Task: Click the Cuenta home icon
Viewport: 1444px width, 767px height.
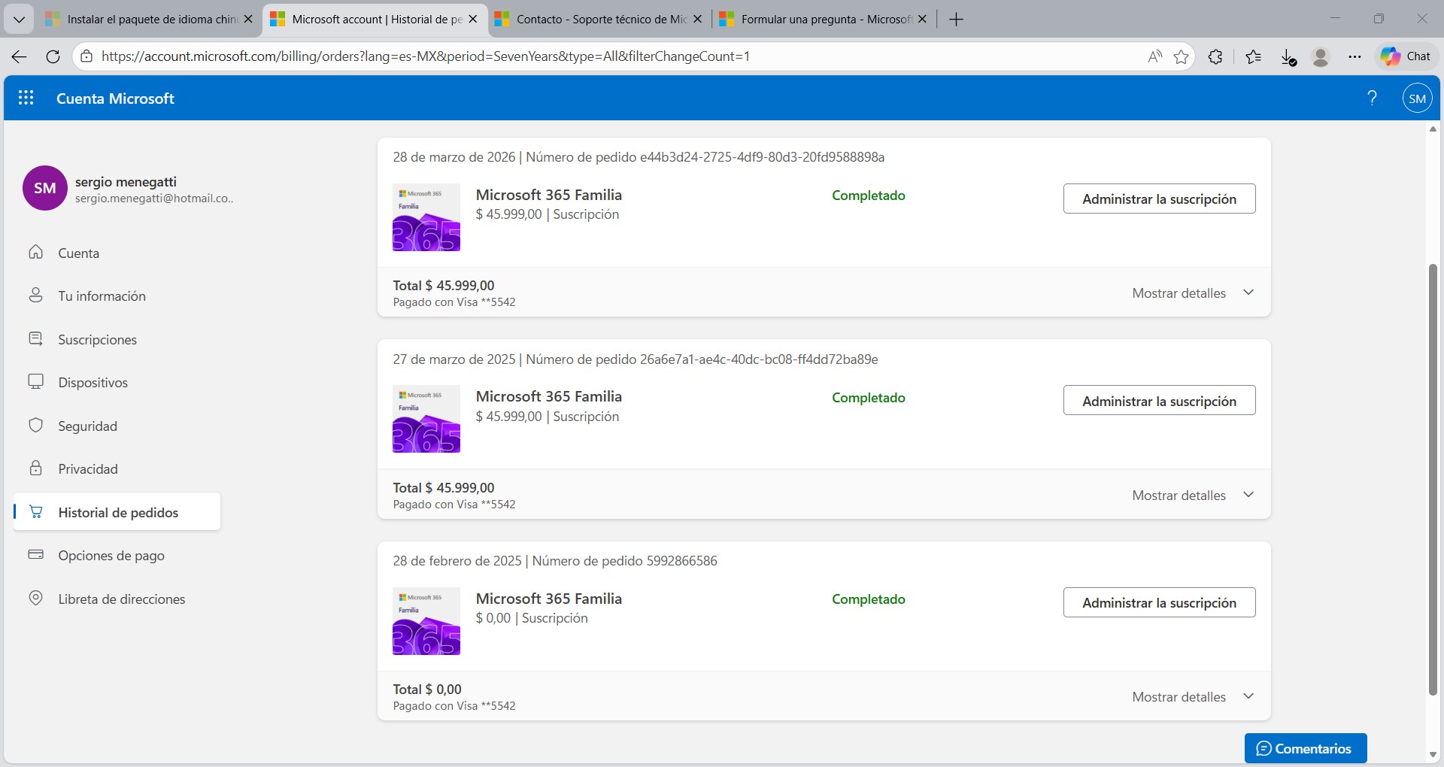Action: 35,252
